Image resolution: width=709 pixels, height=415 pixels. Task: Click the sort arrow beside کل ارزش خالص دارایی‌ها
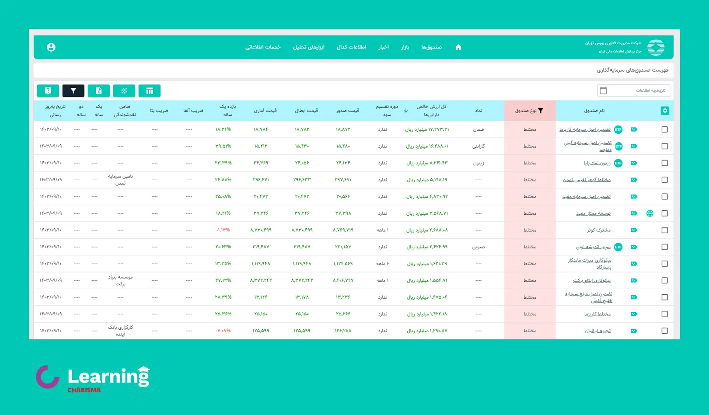406,111
